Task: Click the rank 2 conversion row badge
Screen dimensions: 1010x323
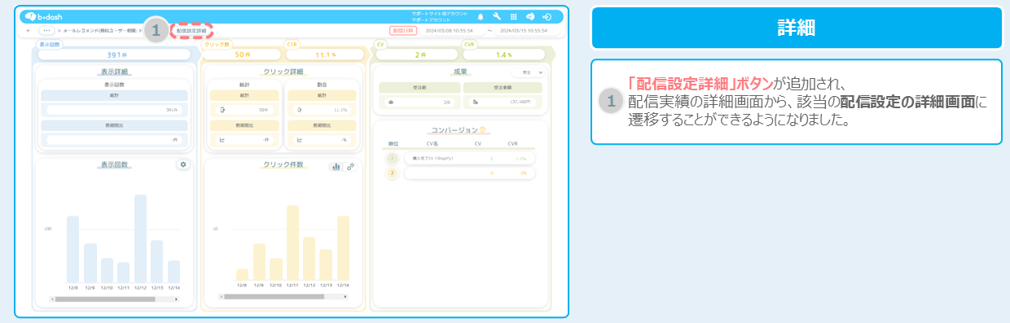Action: (393, 173)
